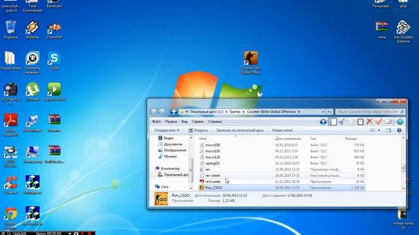Open the uTorrent desktop shortcut
This screenshot has height=235, width=419.
pos(32,92)
